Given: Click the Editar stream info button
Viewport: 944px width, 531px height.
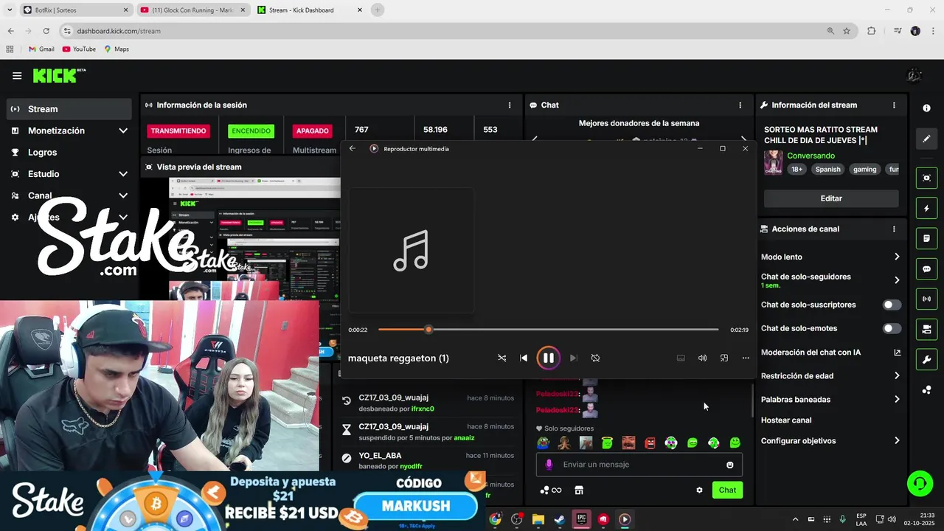Looking at the screenshot, I should [831, 198].
